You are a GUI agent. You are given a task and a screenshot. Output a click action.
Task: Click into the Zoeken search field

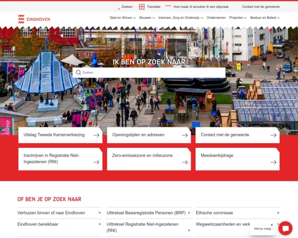(x=149, y=72)
